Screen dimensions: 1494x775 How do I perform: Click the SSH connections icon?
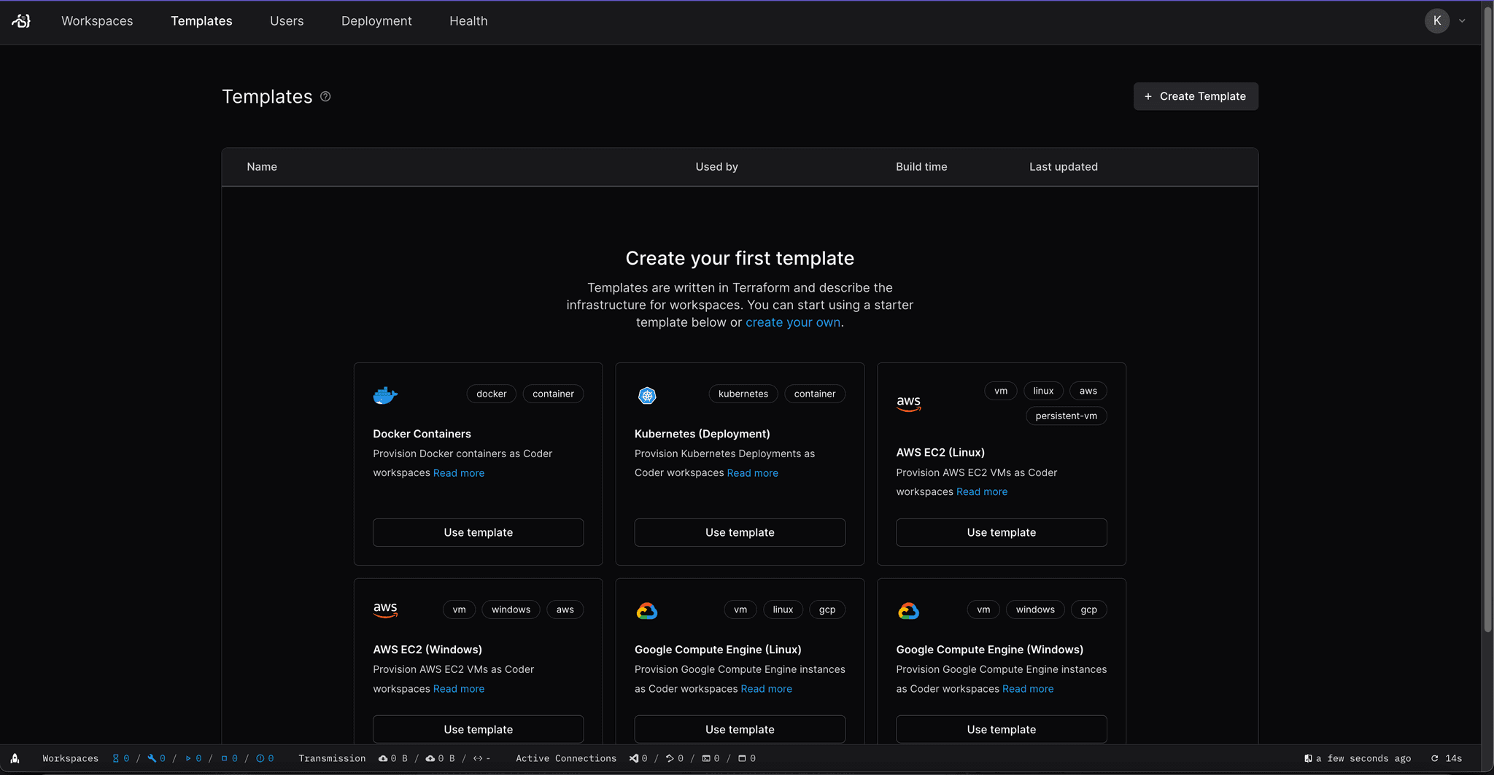pyautogui.click(x=670, y=758)
